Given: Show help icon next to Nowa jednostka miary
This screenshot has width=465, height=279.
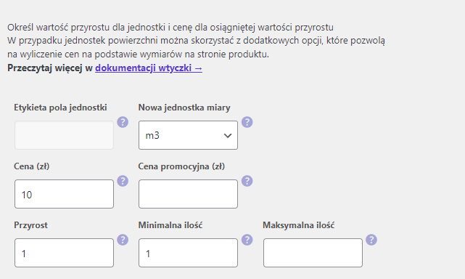Looking at the screenshot, I should click(247, 122).
